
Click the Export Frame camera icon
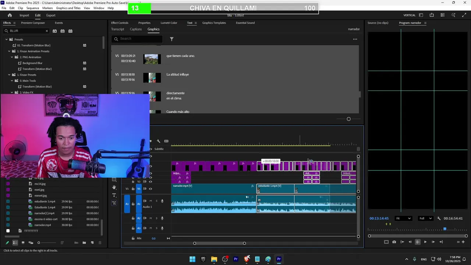[x=394, y=242]
